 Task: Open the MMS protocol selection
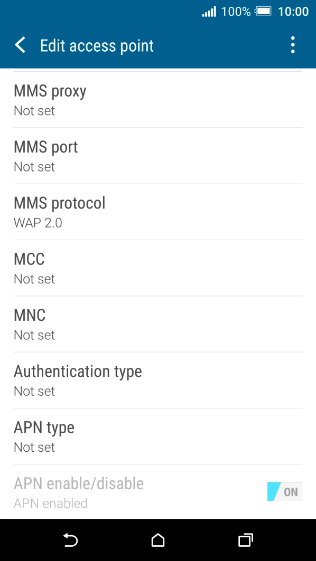[x=158, y=212]
